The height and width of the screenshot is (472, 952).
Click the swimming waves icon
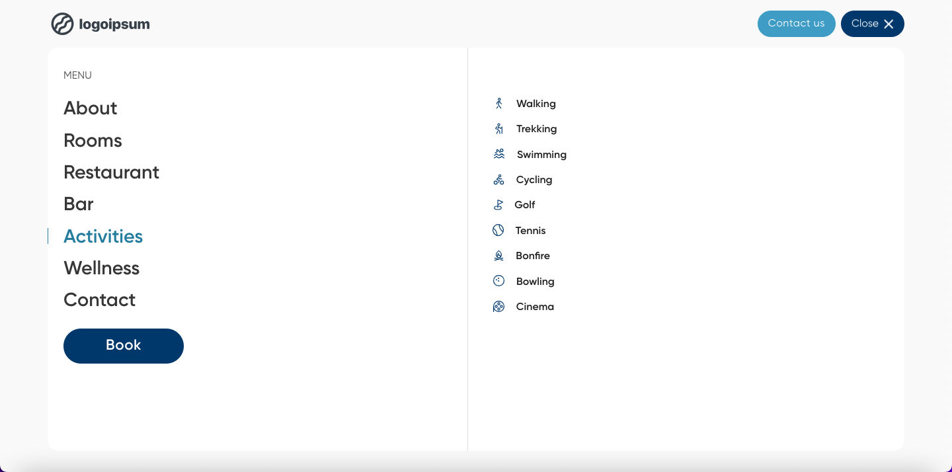[x=499, y=154]
